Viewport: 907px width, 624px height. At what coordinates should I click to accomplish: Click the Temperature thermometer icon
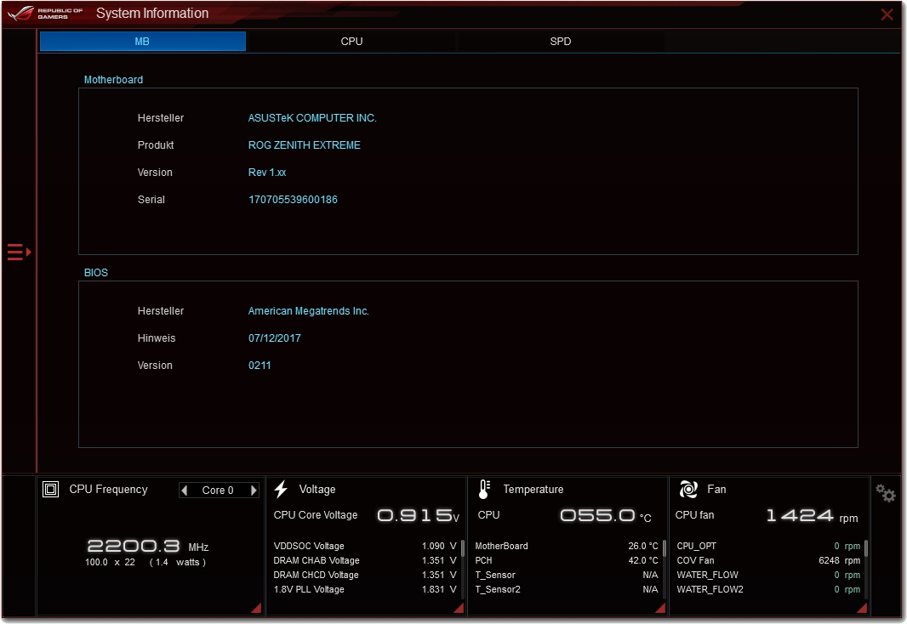tap(485, 490)
